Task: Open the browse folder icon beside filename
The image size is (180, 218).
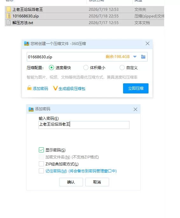Action: pyautogui.click(x=143, y=57)
